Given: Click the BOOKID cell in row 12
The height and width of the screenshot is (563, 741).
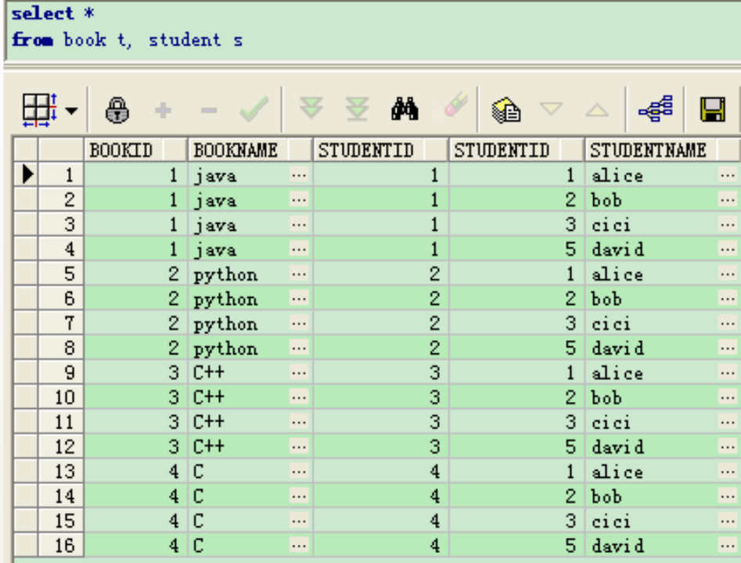Looking at the screenshot, I should (135, 446).
